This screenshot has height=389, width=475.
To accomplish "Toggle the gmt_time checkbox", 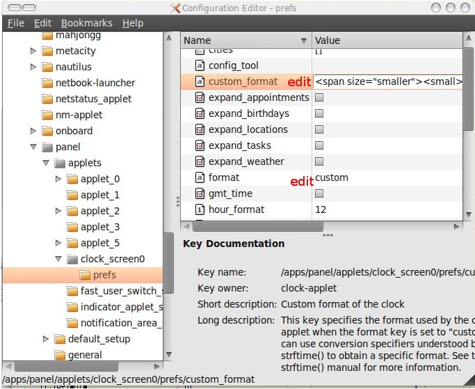I will point(319,193).
